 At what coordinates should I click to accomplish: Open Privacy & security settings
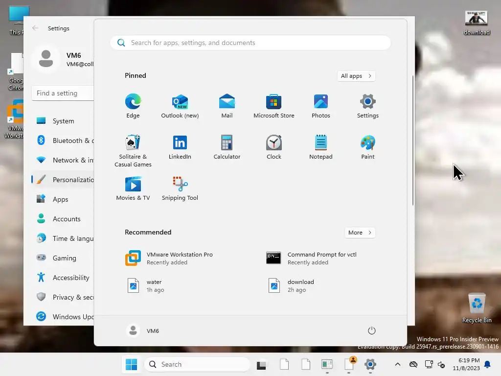[x=63, y=297]
